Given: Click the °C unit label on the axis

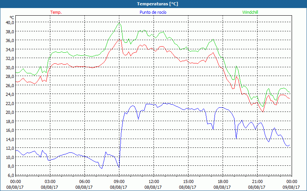Looking at the screenshot, I should tap(12, 18).
